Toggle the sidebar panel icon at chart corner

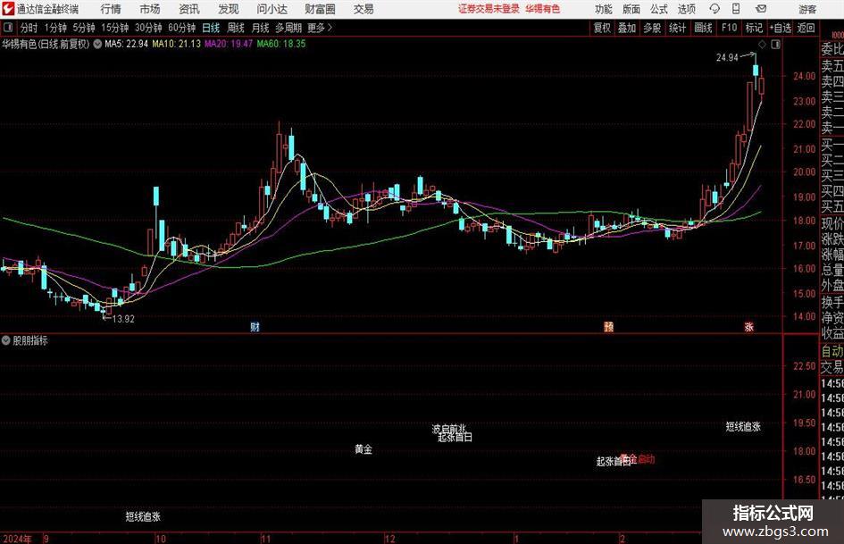pyautogui.click(x=775, y=45)
